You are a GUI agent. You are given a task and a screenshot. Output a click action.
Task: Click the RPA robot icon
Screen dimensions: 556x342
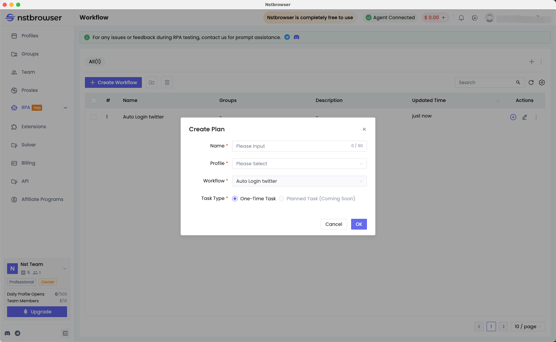click(x=14, y=108)
